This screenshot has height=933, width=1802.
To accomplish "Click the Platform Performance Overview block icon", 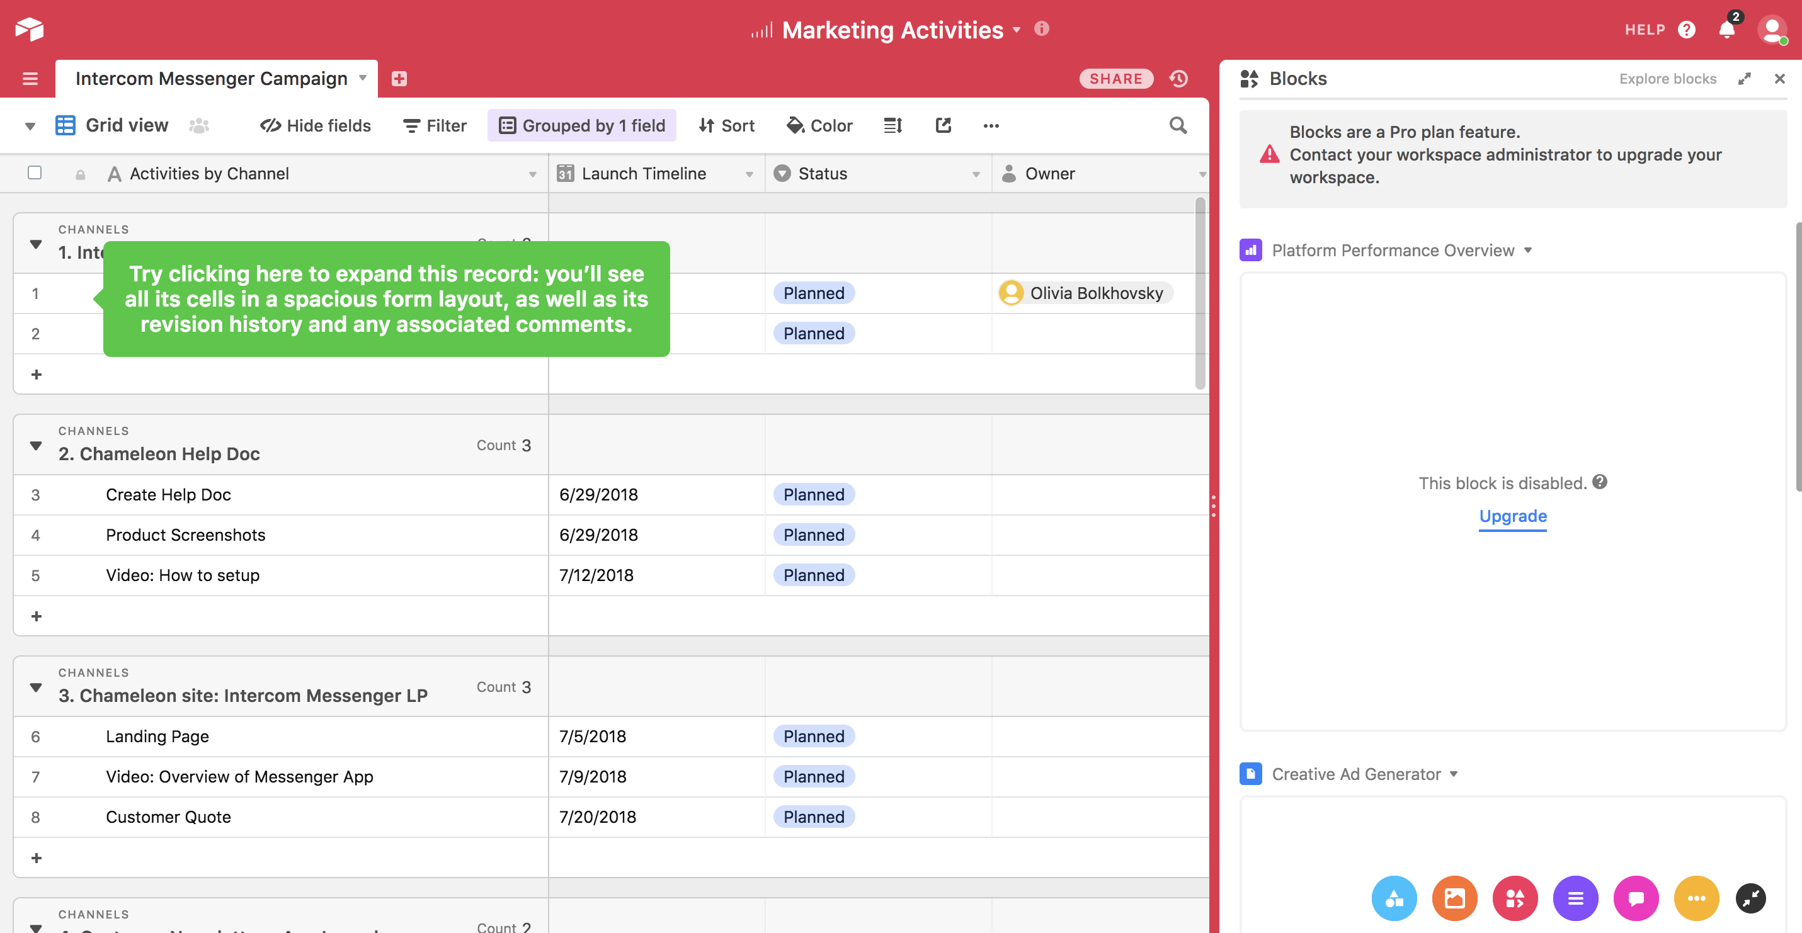I will [1251, 250].
